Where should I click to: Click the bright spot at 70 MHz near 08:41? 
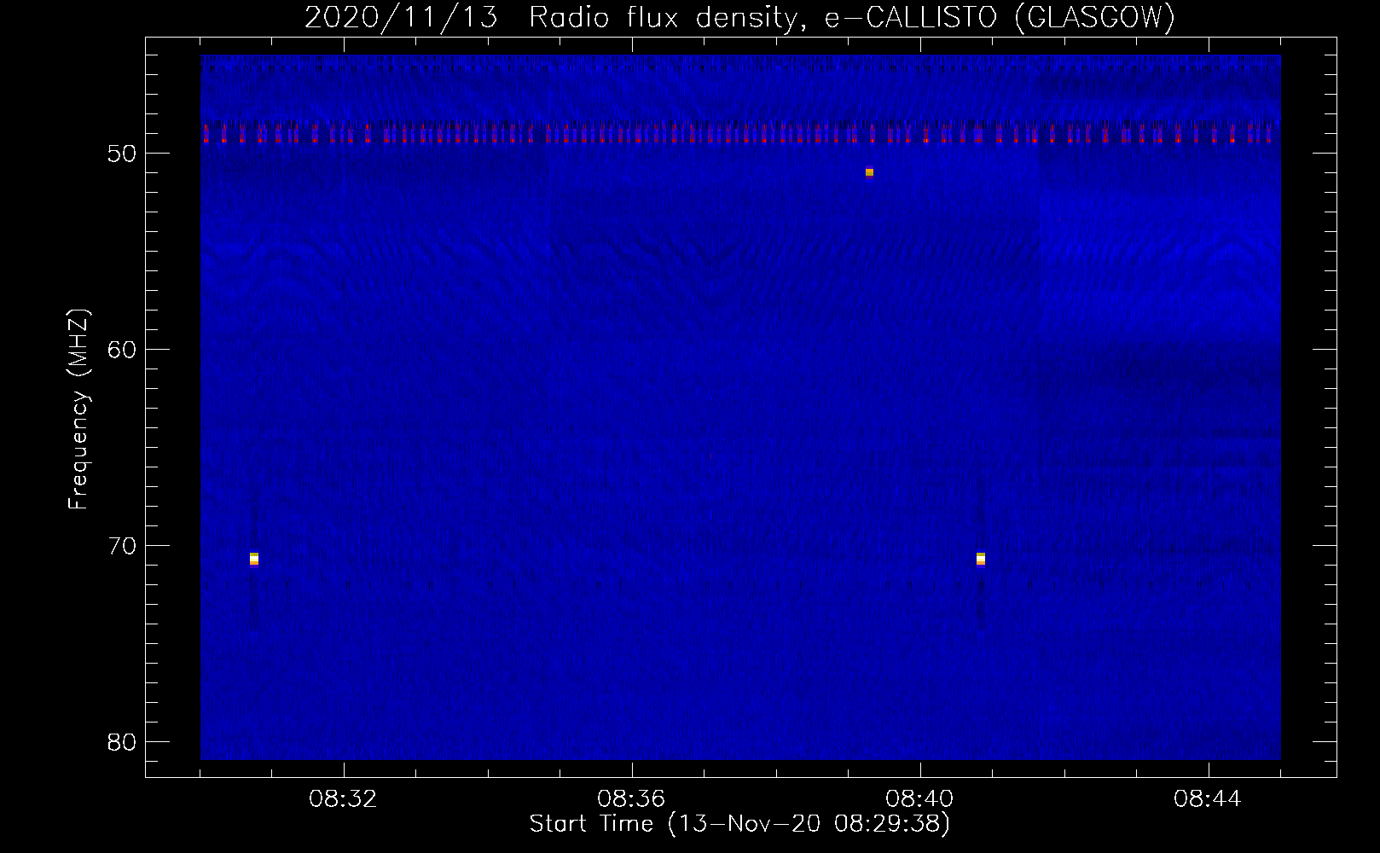coord(981,559)
